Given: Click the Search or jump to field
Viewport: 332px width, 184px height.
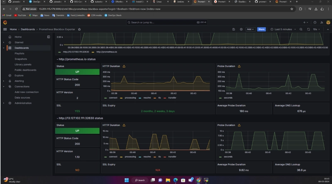Looking at the screenshot, I should tap(167, 22).
